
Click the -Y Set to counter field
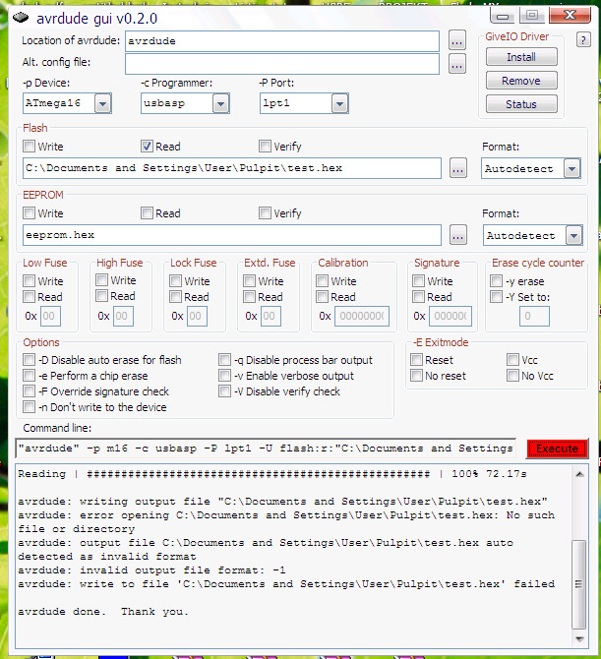(534, 316)
